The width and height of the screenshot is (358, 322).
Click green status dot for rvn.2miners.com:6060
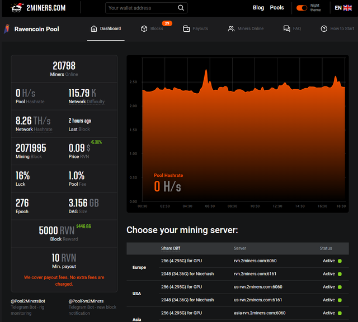(x=340, y=261)
